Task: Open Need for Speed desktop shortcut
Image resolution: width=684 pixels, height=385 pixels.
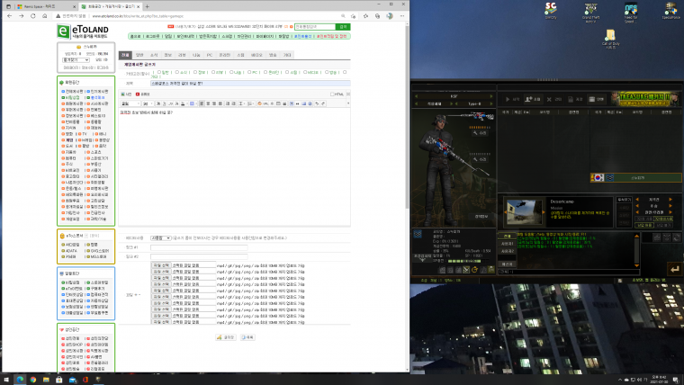Action: pos(630,13)
